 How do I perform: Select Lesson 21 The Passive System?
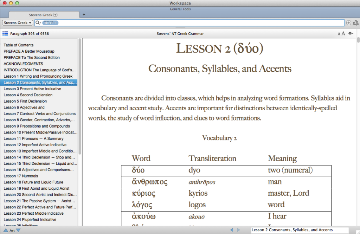tap(39, 201)
